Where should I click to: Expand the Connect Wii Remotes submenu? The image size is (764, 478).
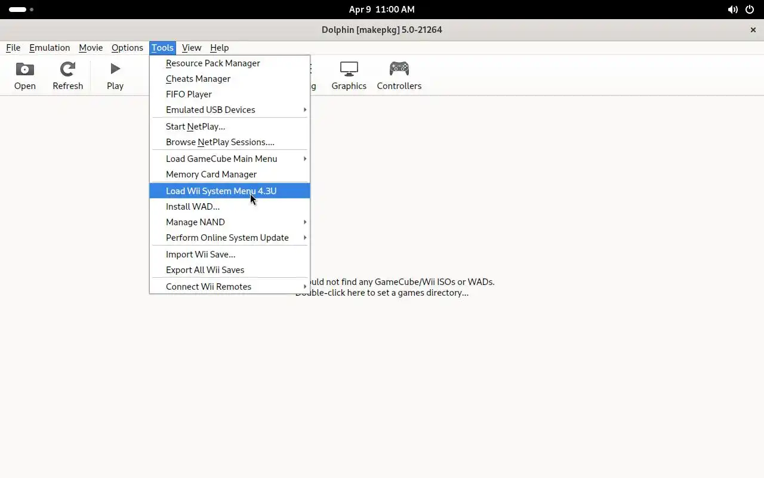(x=230, y=287)
